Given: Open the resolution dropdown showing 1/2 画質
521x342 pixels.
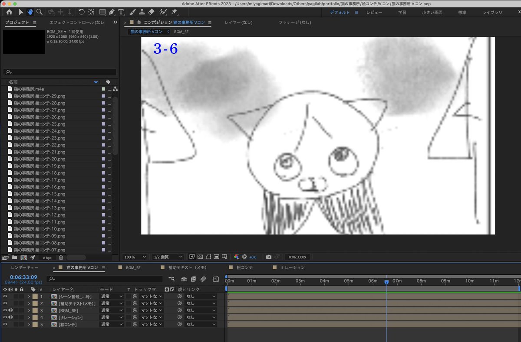Looking at the screenshot, I should [x=168, y=257].
